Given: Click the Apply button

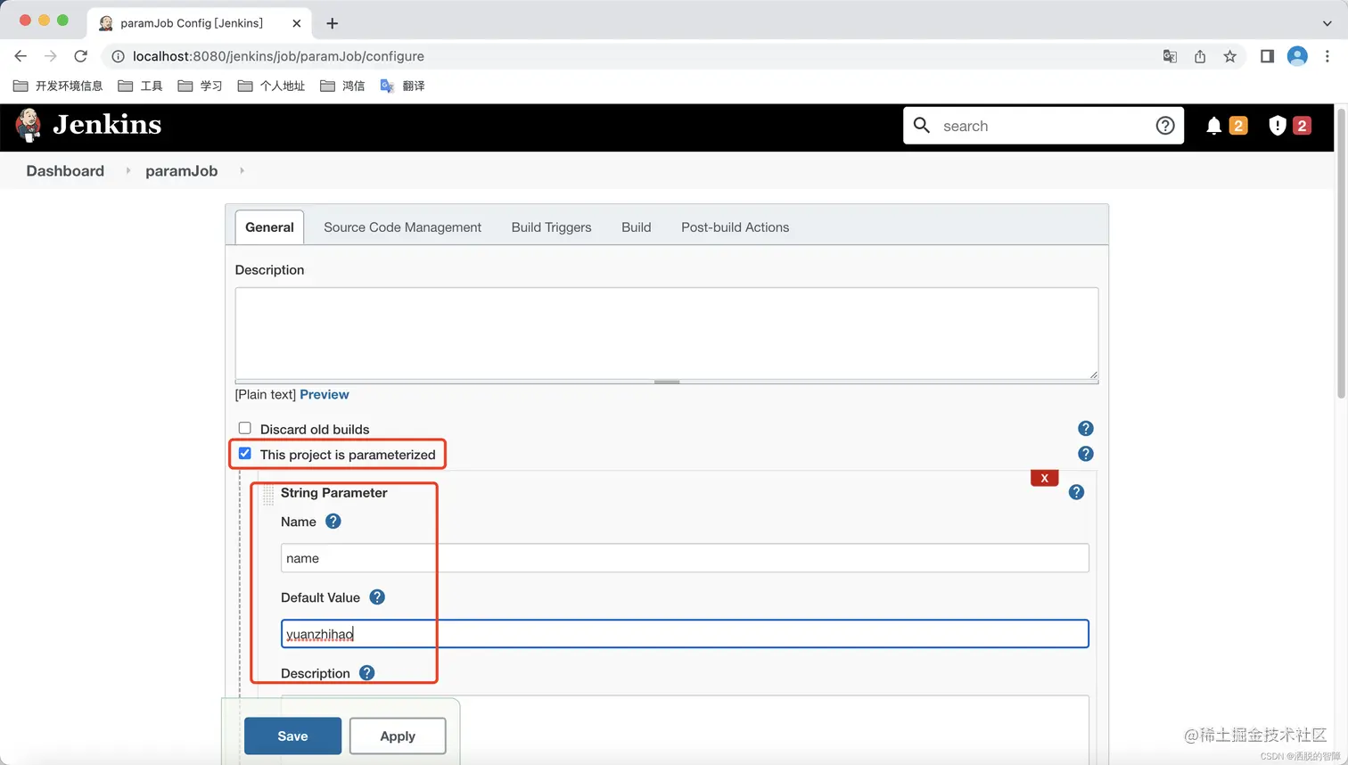Looking at the screenshot, I should 398,736.
